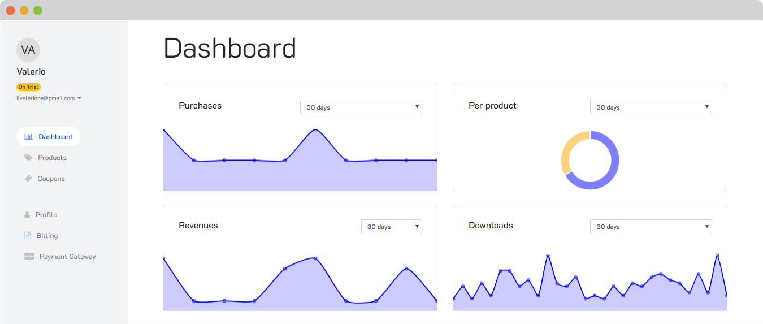The width and height of the screenshot is (763, 324).
Task: Click the Purchases card title
Action: (200, 106)
